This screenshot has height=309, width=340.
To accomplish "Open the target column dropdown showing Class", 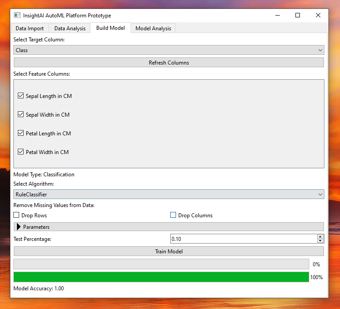I will pyautogui.click(x=169, y=50).
